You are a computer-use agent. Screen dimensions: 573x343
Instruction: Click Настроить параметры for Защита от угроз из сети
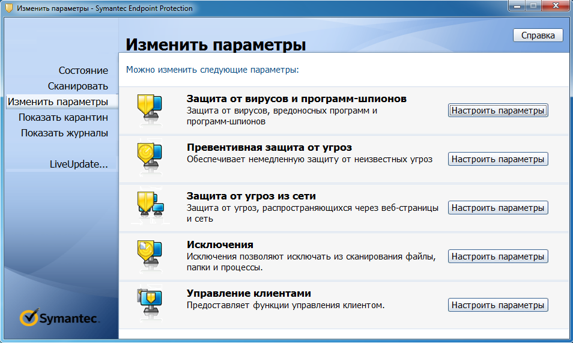coord(498,208)
